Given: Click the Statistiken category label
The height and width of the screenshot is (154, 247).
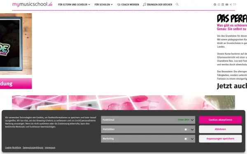Looking at the screenshot, I should pyautogui.click(x=109, y=129).
